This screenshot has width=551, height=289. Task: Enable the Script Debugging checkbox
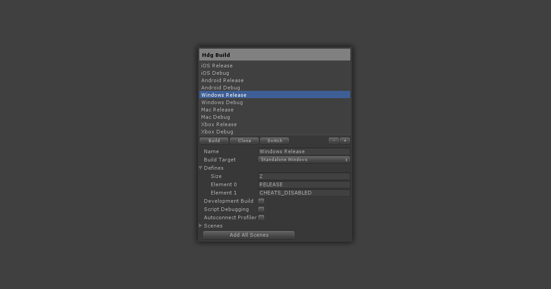(x=261, y=209)
